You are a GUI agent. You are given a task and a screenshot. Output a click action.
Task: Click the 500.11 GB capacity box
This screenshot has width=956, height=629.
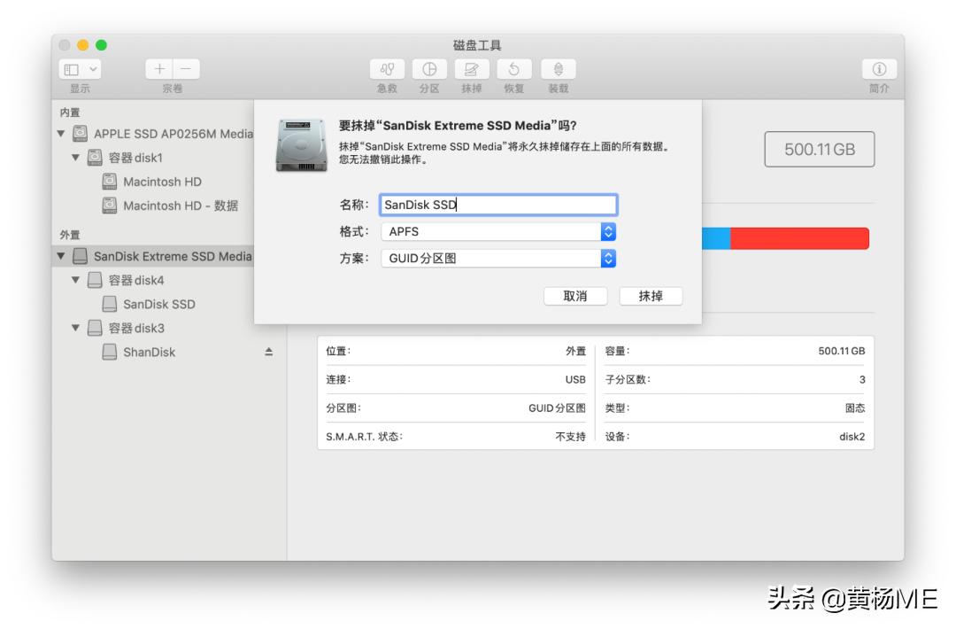tap(820, 149)
